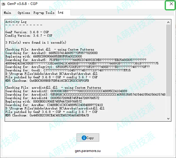Click the GenP app icon in title bar
The width and height of the screenshot is (176, 158).
[x=4, y=4]
